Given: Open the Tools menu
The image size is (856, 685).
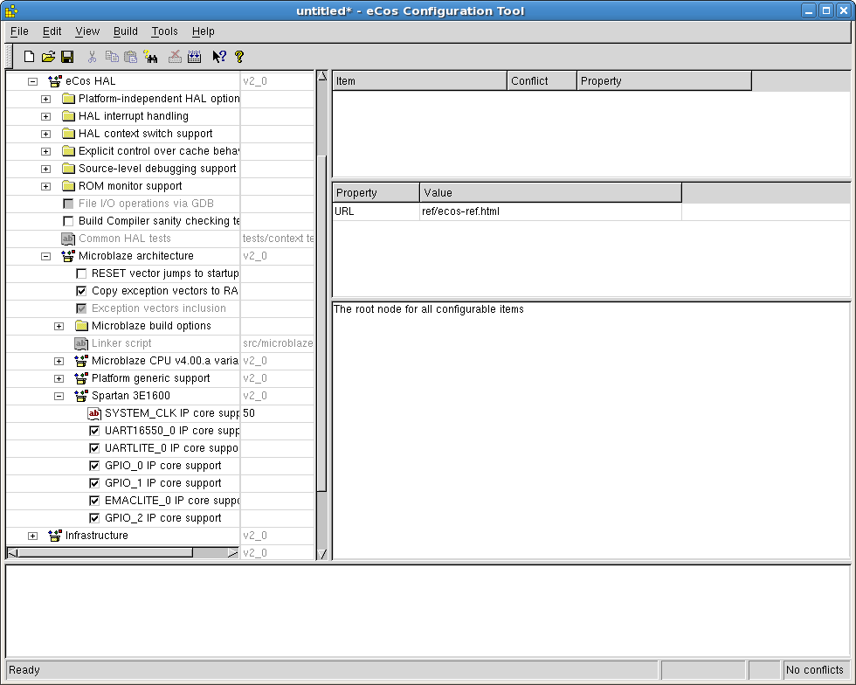Looking at the screenshot, I should pos(164,31).
